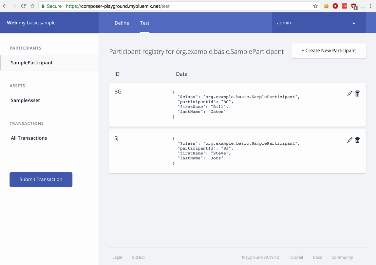Click the red play extension icon

coord(335,6)
